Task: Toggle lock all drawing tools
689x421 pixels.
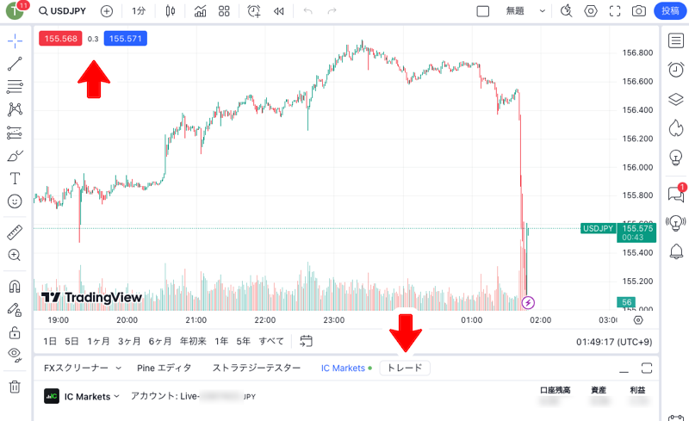Action: point(15,332)
